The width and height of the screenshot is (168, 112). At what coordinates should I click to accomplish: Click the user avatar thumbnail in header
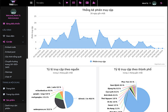tap(154, 3)
